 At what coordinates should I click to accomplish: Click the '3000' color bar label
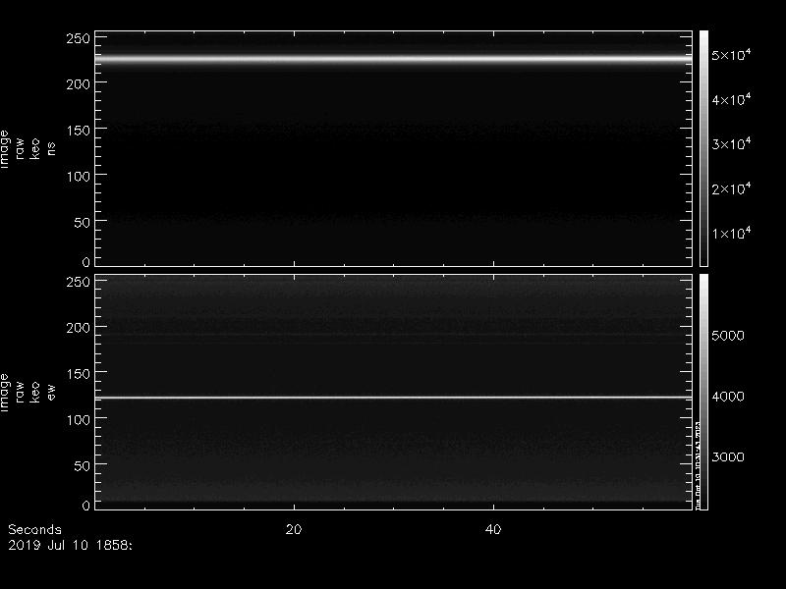[x=728, y=456]
